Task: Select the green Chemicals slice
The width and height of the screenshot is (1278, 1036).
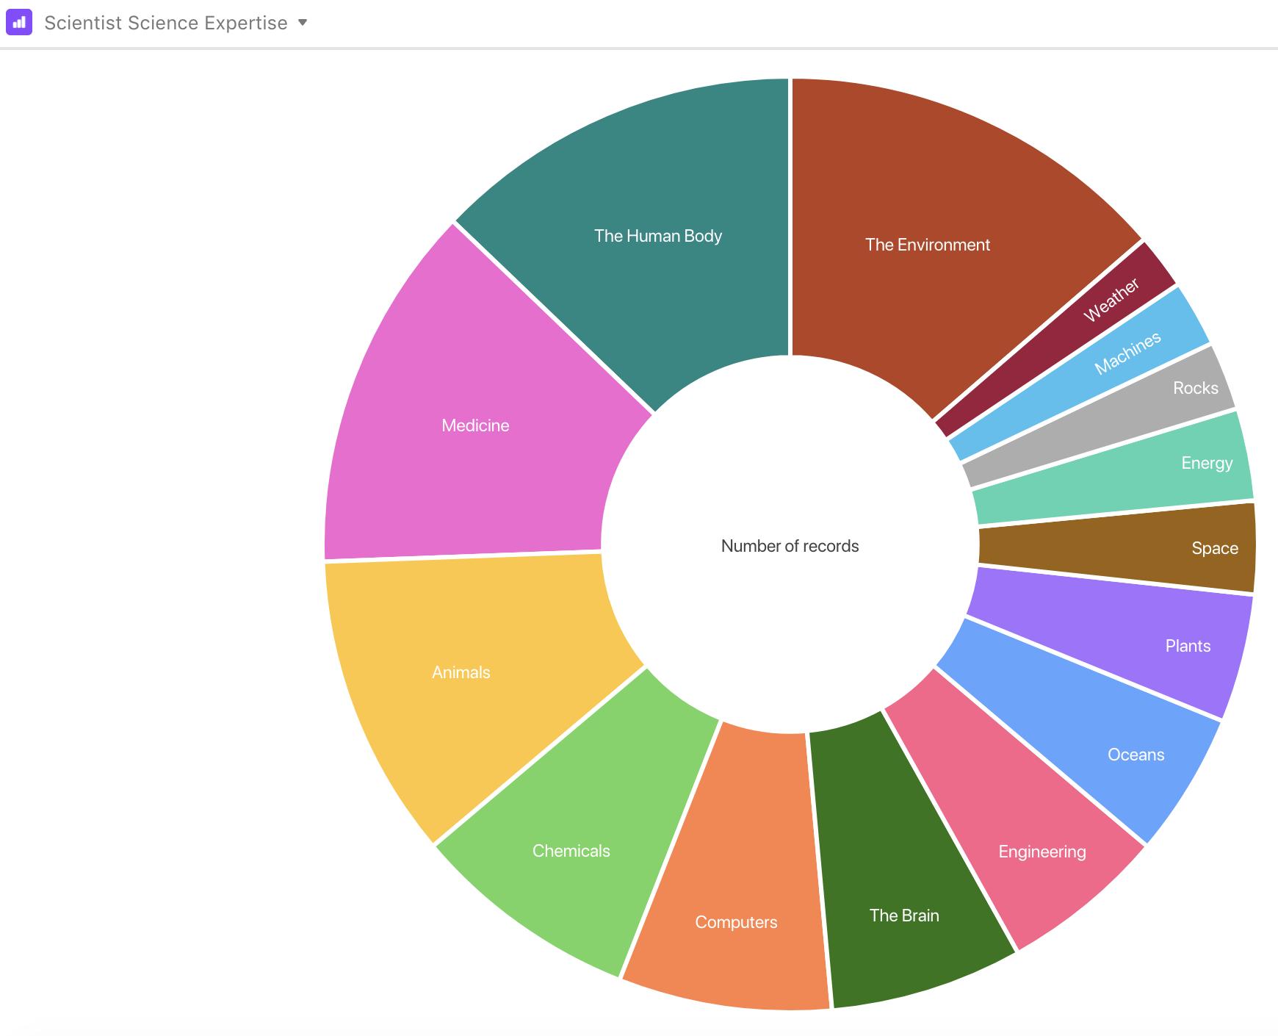Action: coord(571,851)
